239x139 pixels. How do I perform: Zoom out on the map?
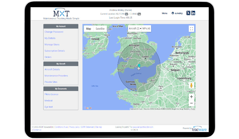click(x=191, y=103)
